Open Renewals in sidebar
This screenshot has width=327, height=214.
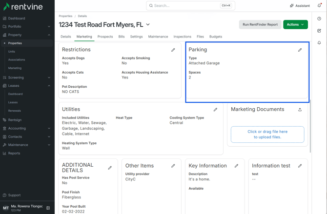click(15, 111)
